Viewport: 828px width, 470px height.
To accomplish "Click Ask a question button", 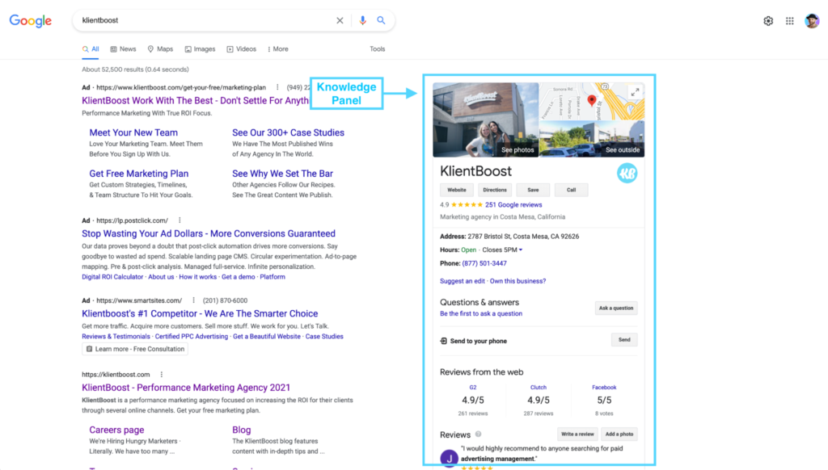I will 615,308.
